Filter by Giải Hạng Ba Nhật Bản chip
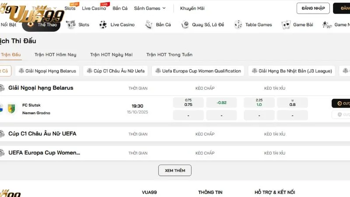The image size is (350, 197). [292, 71]
